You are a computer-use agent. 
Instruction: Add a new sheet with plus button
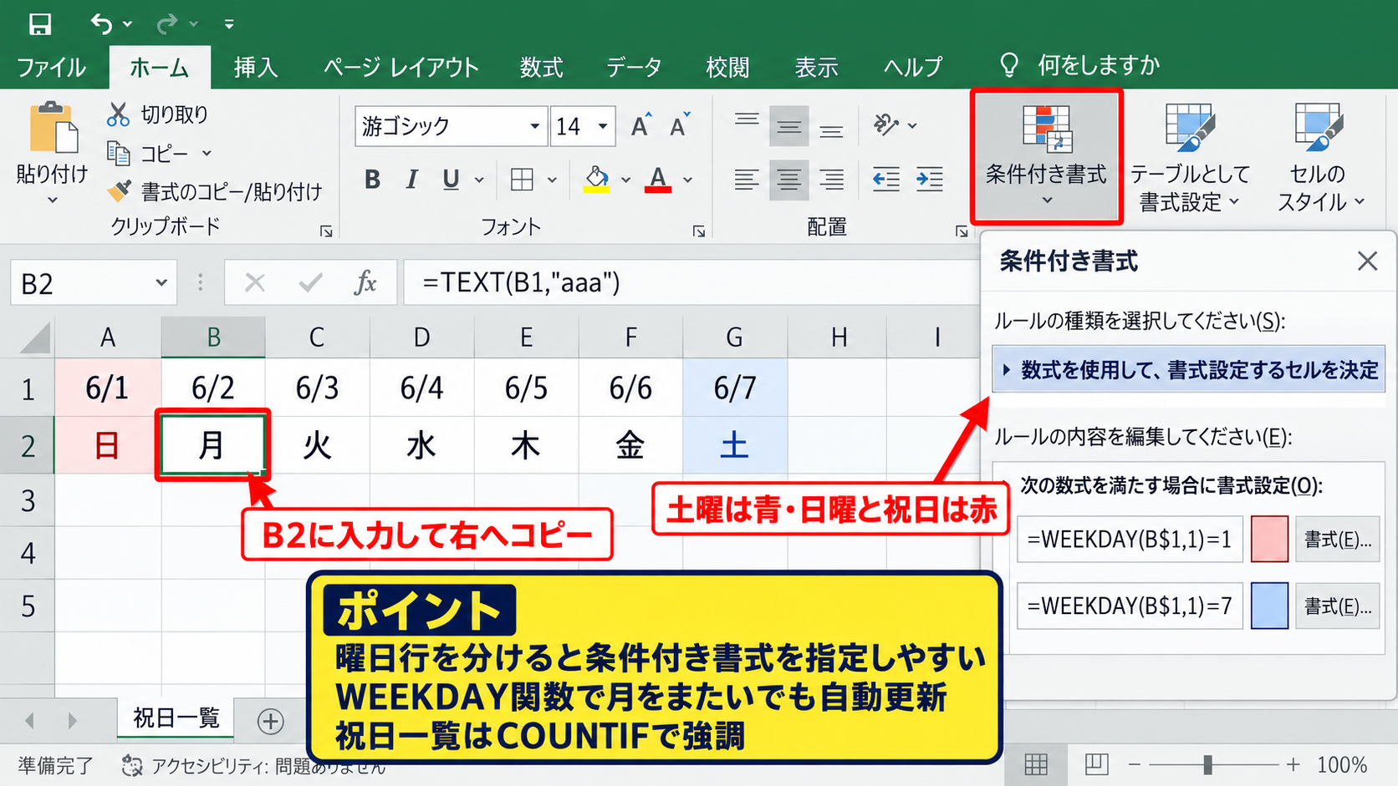[270, 722]
